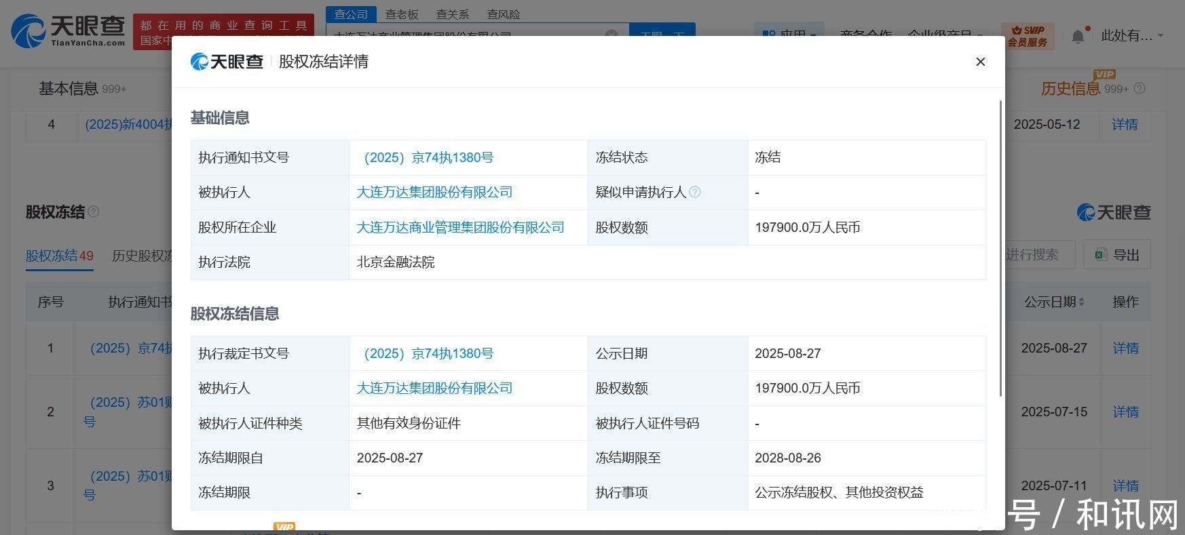Click the notification bell icon

click(x=1078, y=36)
